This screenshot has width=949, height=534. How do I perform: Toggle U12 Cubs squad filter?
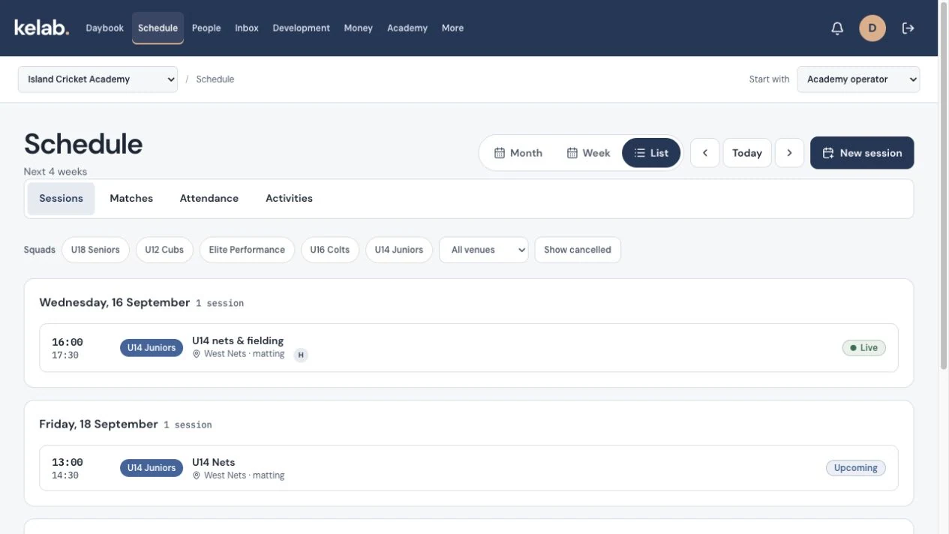164,250
